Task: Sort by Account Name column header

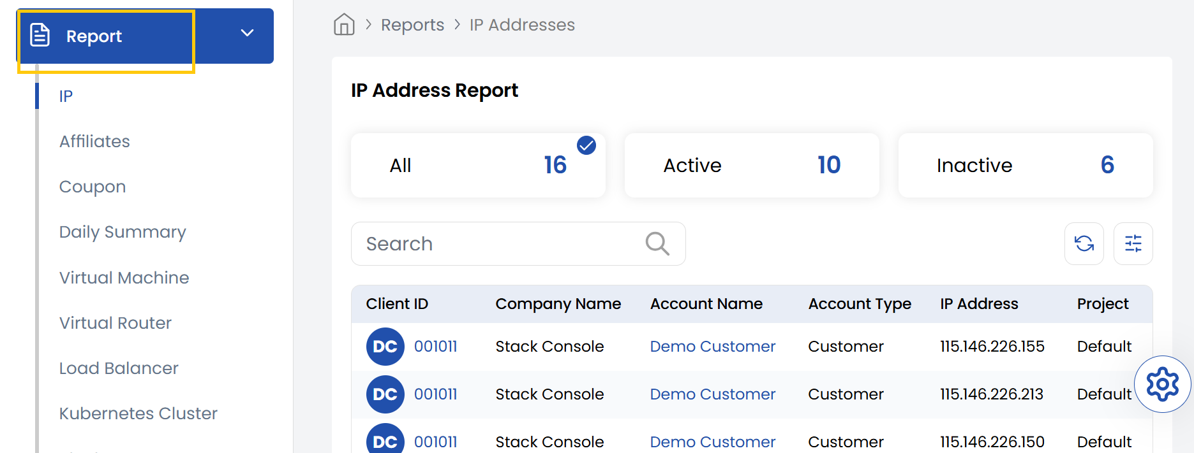Action: (706, 304)
